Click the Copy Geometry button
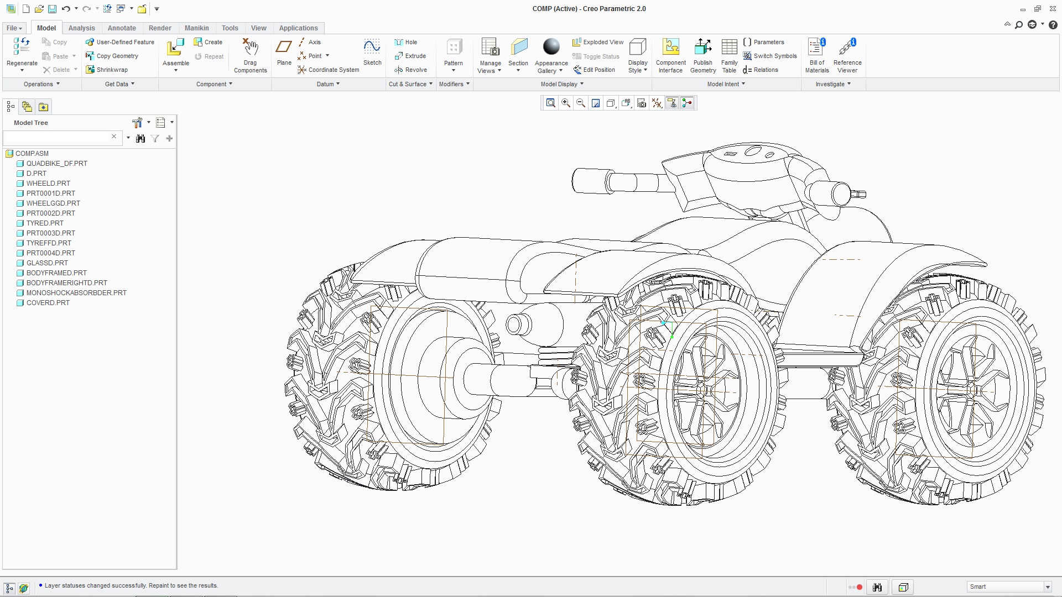The image size is (1062, 597). click(x=112, y=56)
